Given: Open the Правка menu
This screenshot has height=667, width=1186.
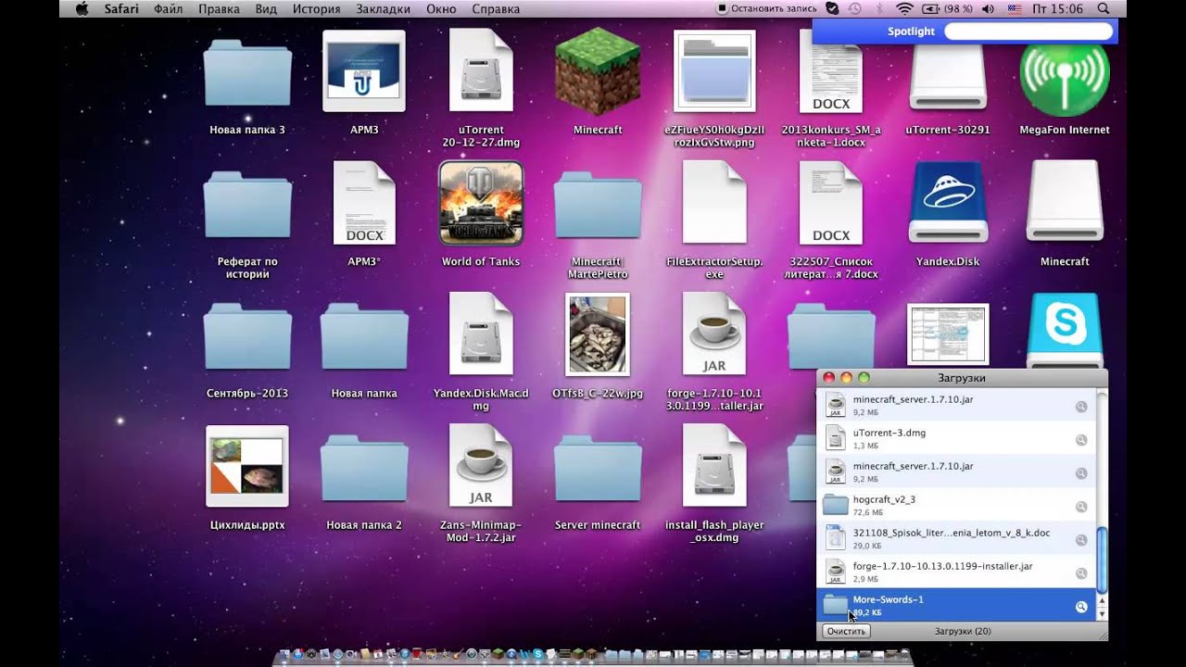Looking at the screenshot, I should (219, 8).
